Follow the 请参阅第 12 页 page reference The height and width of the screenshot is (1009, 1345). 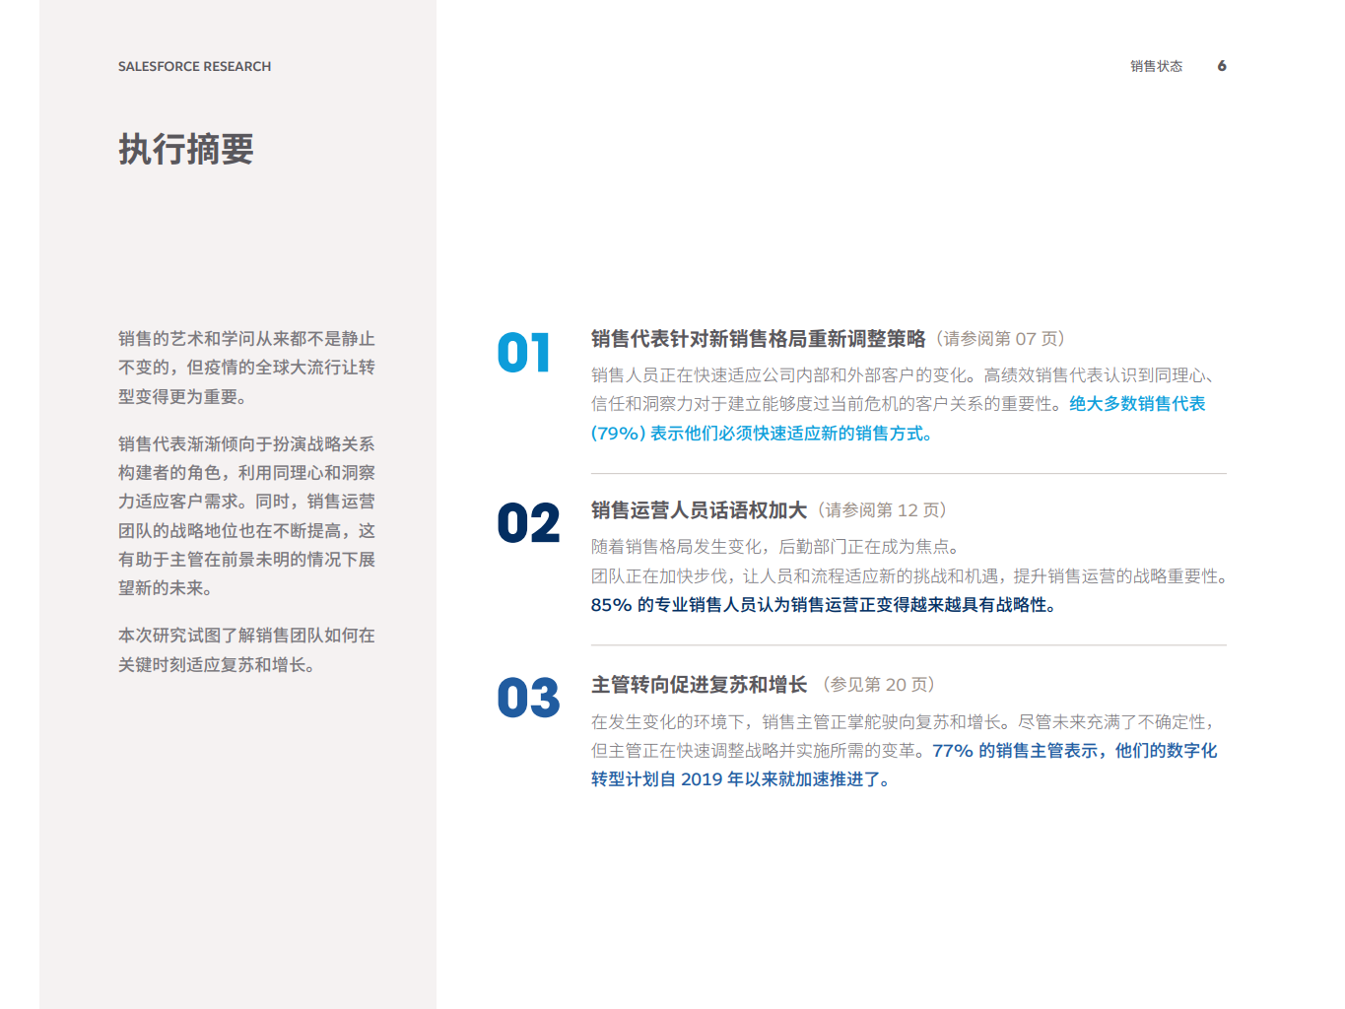point(882,510)
